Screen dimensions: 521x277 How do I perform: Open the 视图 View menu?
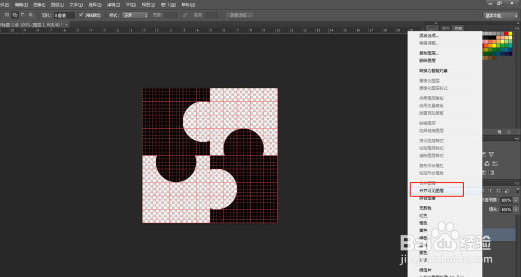click(148, 5)
